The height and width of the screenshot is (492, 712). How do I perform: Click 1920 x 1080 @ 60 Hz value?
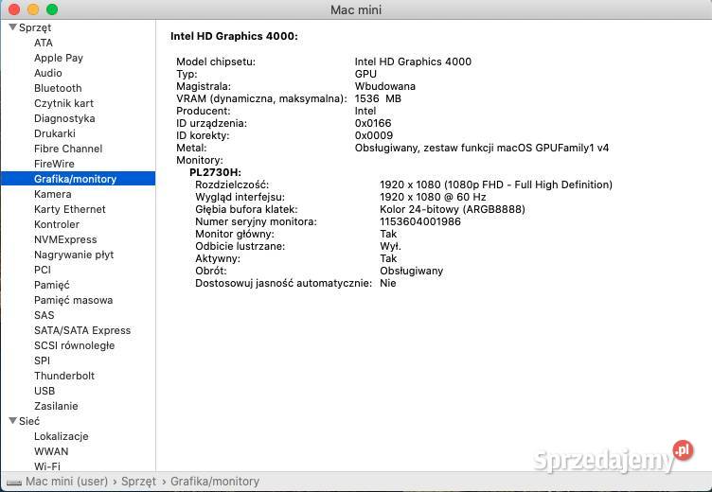point(433,197)
